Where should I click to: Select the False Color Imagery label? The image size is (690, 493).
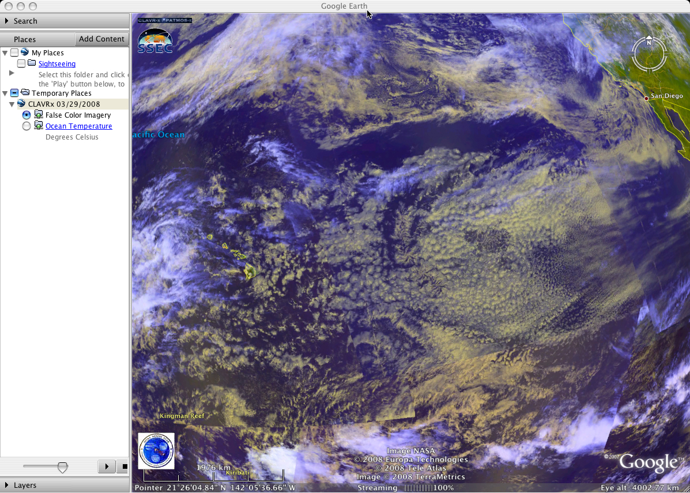[x=78, y=115]
